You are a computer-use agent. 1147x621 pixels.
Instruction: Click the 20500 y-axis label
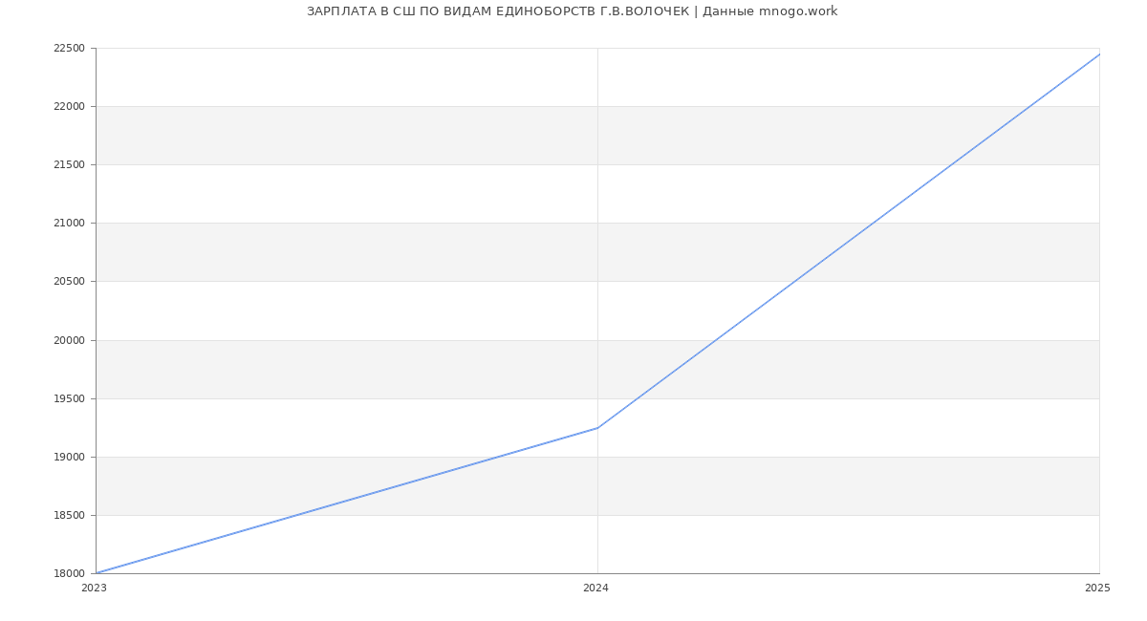pos(68,282)
